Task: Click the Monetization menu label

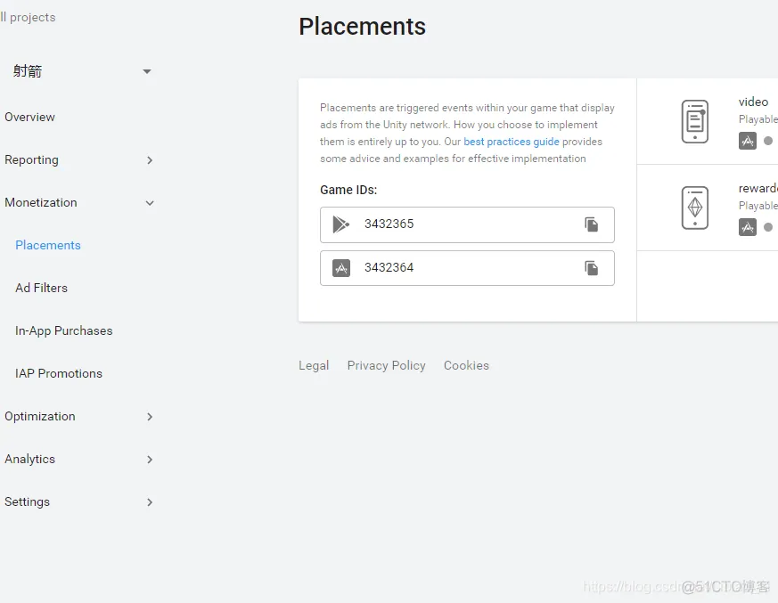Action: [41, 202]
